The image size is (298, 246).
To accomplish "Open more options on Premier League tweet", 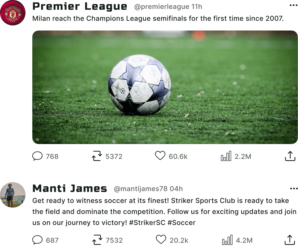I will [x=294, y=5].
